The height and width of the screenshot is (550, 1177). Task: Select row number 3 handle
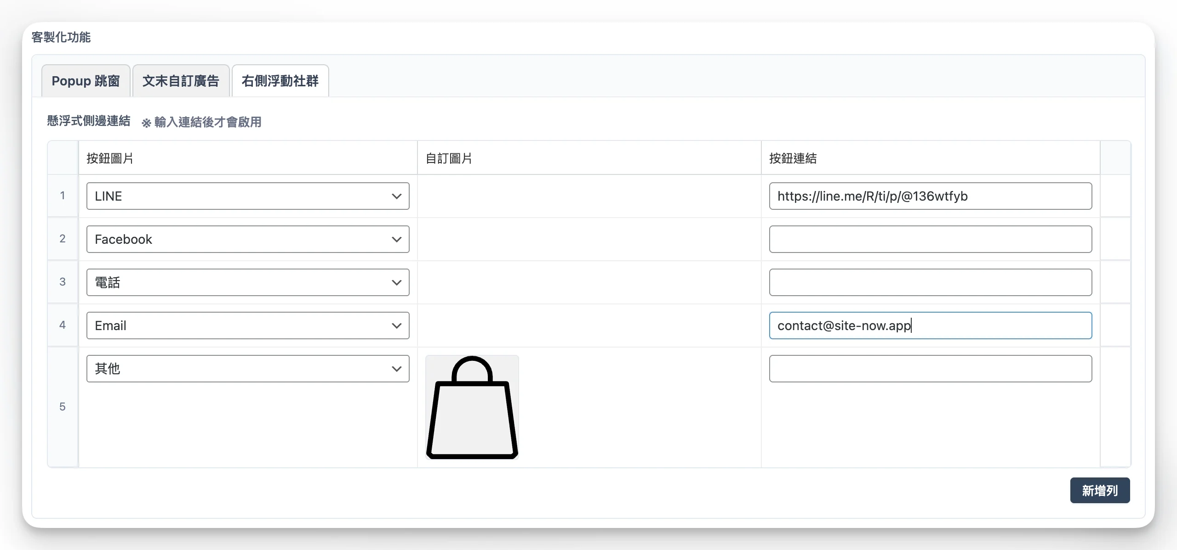pos(63,282)
